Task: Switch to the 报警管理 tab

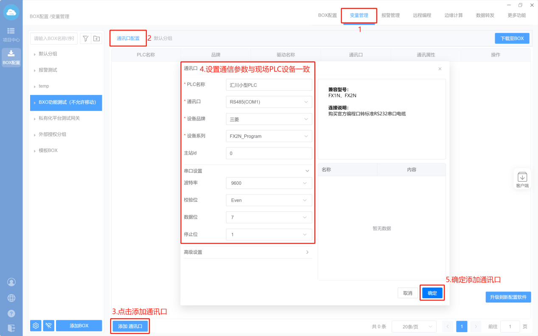Action: click(390, 15)
